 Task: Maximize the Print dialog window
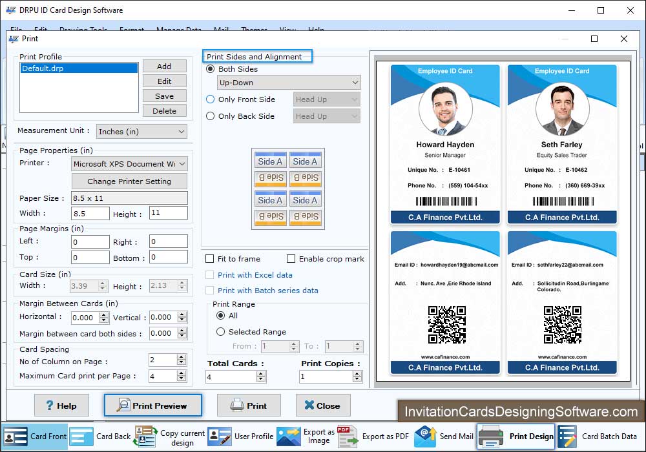[x=594, y=39]
